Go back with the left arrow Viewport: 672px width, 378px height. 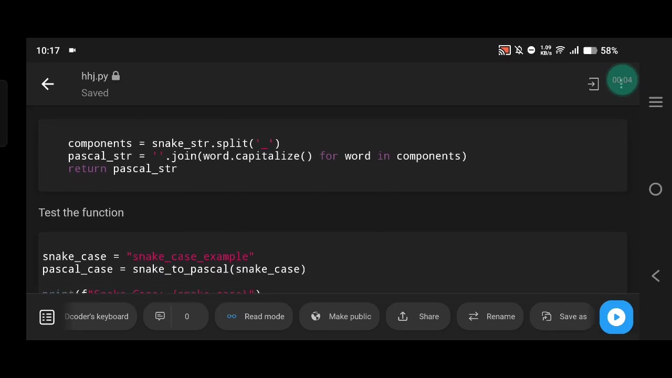(x=48, y=84)
